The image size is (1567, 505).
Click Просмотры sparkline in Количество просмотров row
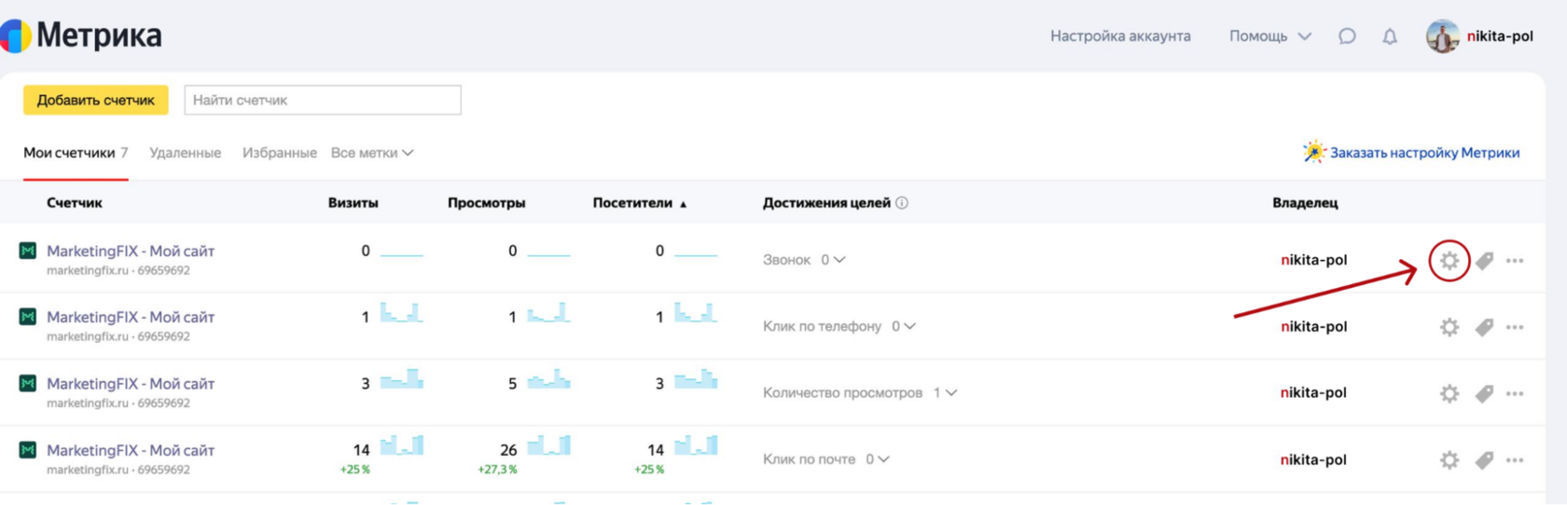(548, 379)
